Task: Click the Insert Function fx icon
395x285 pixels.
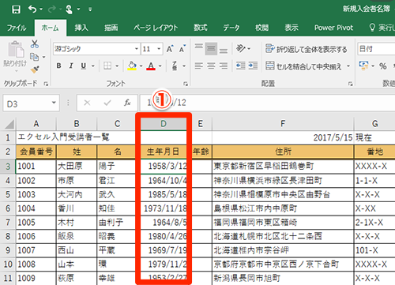Action: click(127, 103)
